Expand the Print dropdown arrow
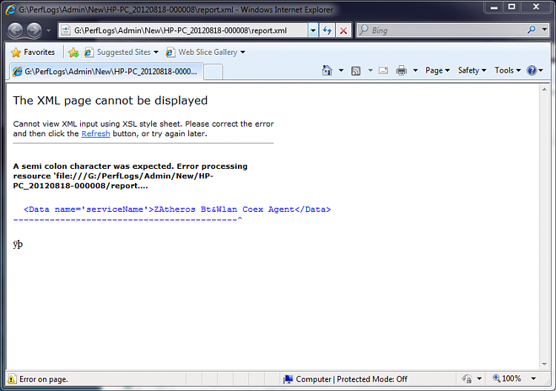Image resolution: width=556 pixels, height=391 pixels. (x=415, y=70)
